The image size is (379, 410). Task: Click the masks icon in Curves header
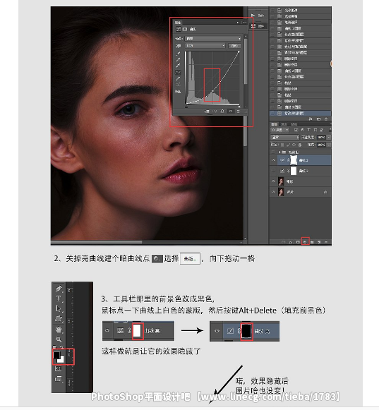(185, 30)
